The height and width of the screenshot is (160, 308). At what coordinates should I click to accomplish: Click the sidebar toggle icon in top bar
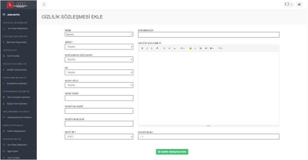pyautogui.click(x=44, y=5)
